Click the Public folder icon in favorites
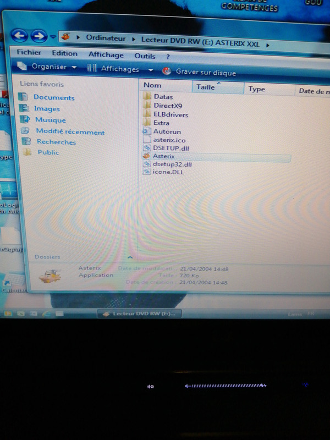The height and width of the screenshot is (440, 330). point(27,152)
